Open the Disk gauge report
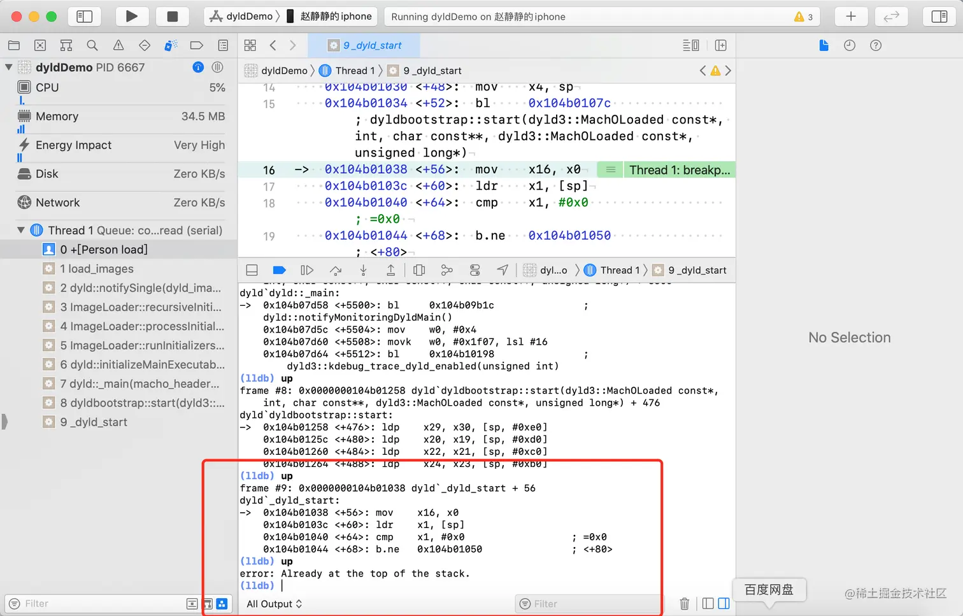The height and width of the screenshot is (616, 963). [x=121, y=174]
